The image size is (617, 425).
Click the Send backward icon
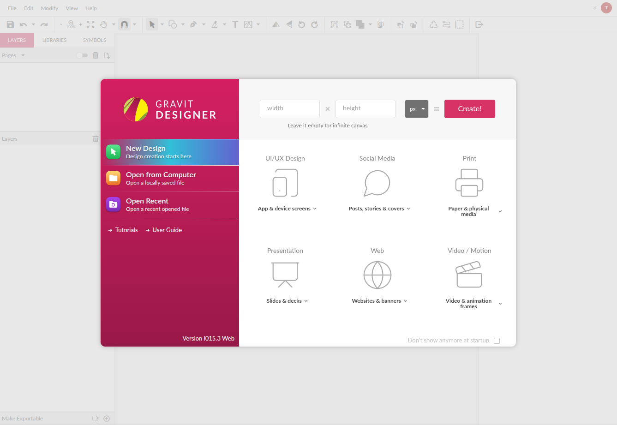point(414,24)
